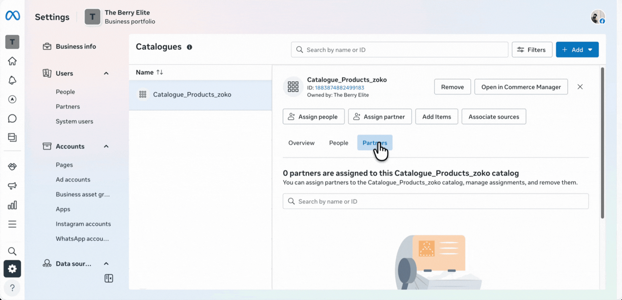
Task: Open the T business portfolio switcher in the rail
Action: pyautogui.click(x=12, y=42)
